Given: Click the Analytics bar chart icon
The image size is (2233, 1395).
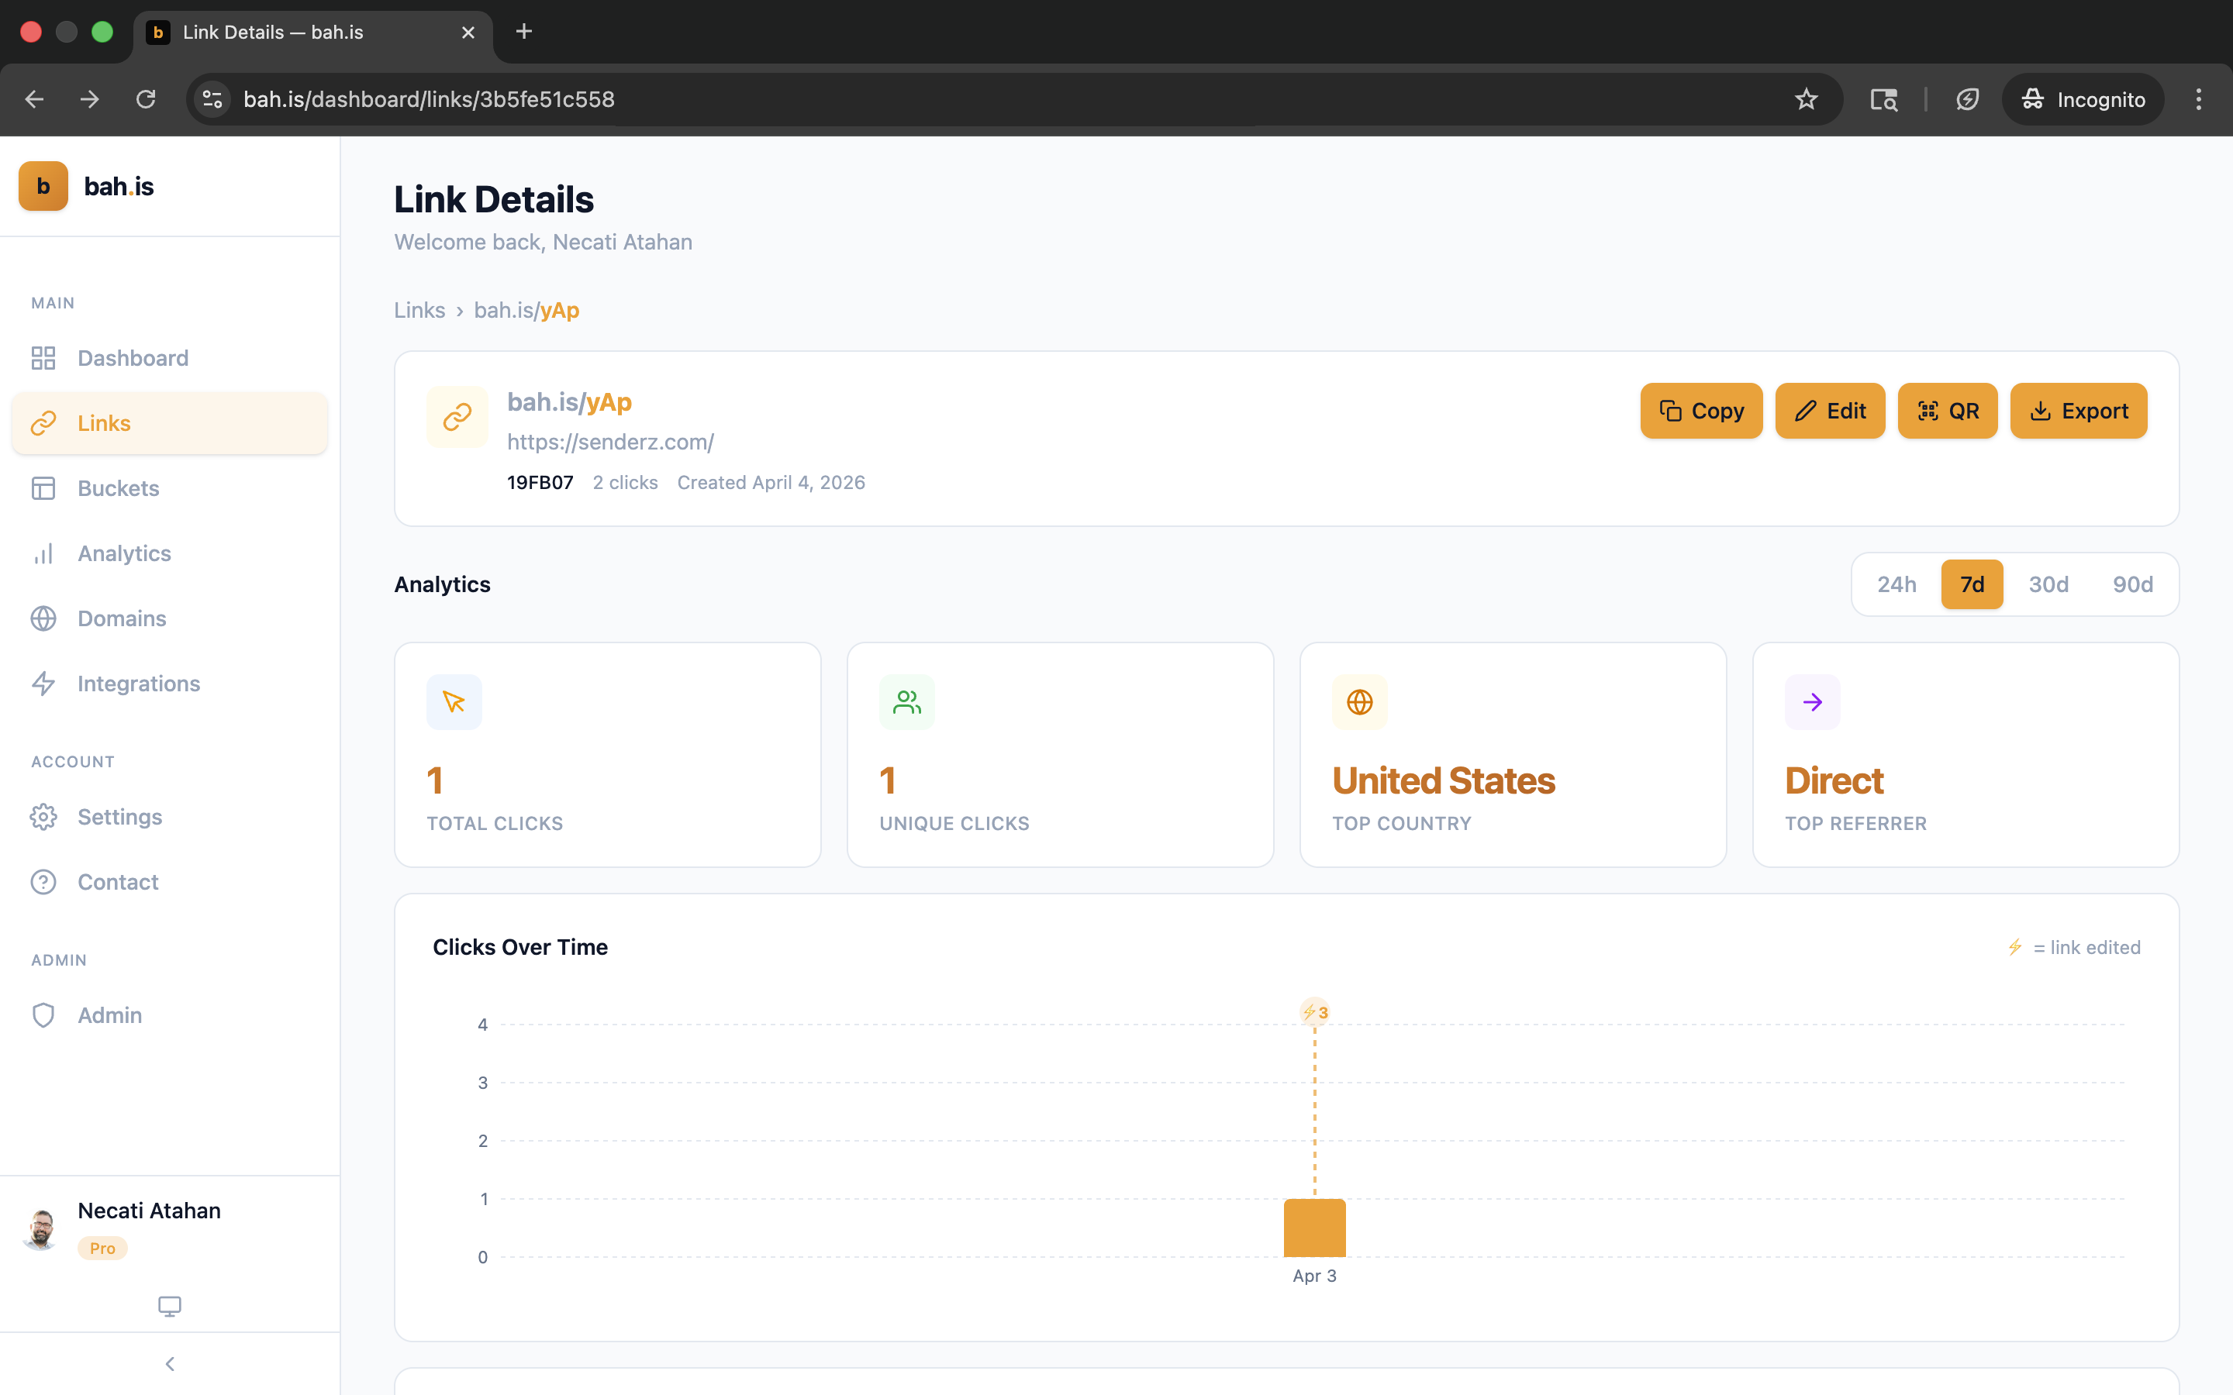Looking at the screenshot, I should (43, 553).
